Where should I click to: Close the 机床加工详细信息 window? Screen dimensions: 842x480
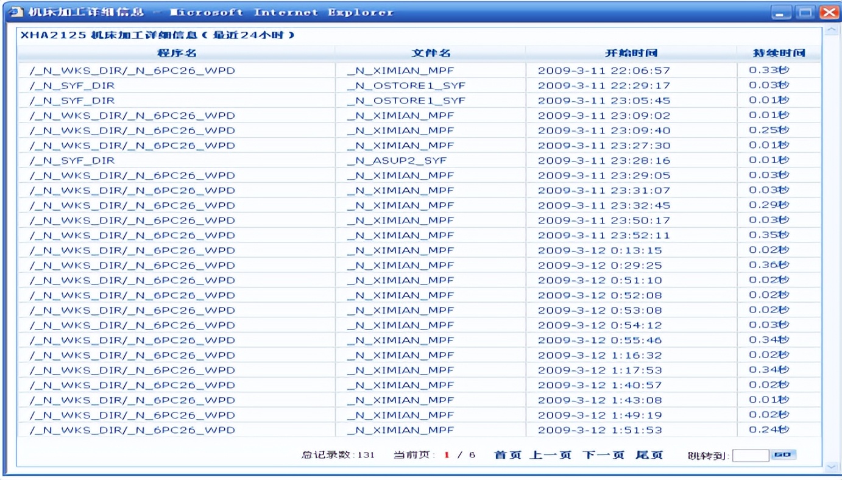tap(829, 12)
